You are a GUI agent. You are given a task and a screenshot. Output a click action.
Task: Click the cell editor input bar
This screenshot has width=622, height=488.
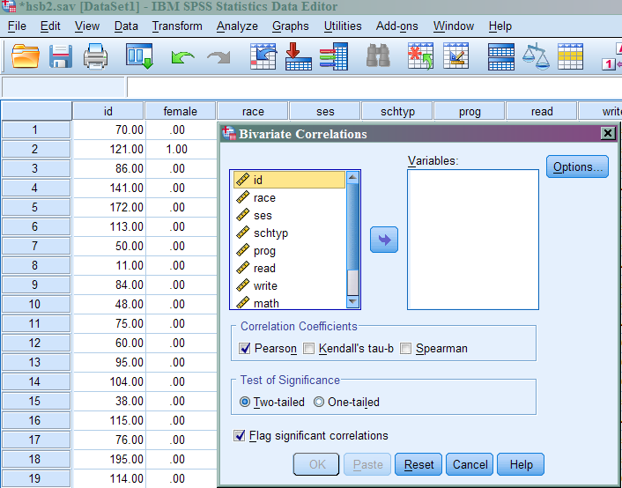[x=374, y=87]
